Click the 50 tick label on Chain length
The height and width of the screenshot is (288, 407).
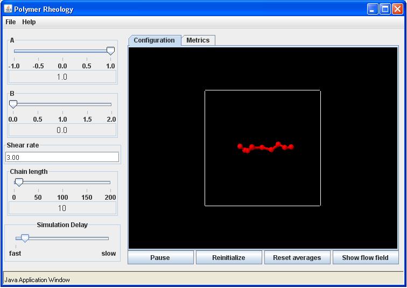tap(38, 198)
